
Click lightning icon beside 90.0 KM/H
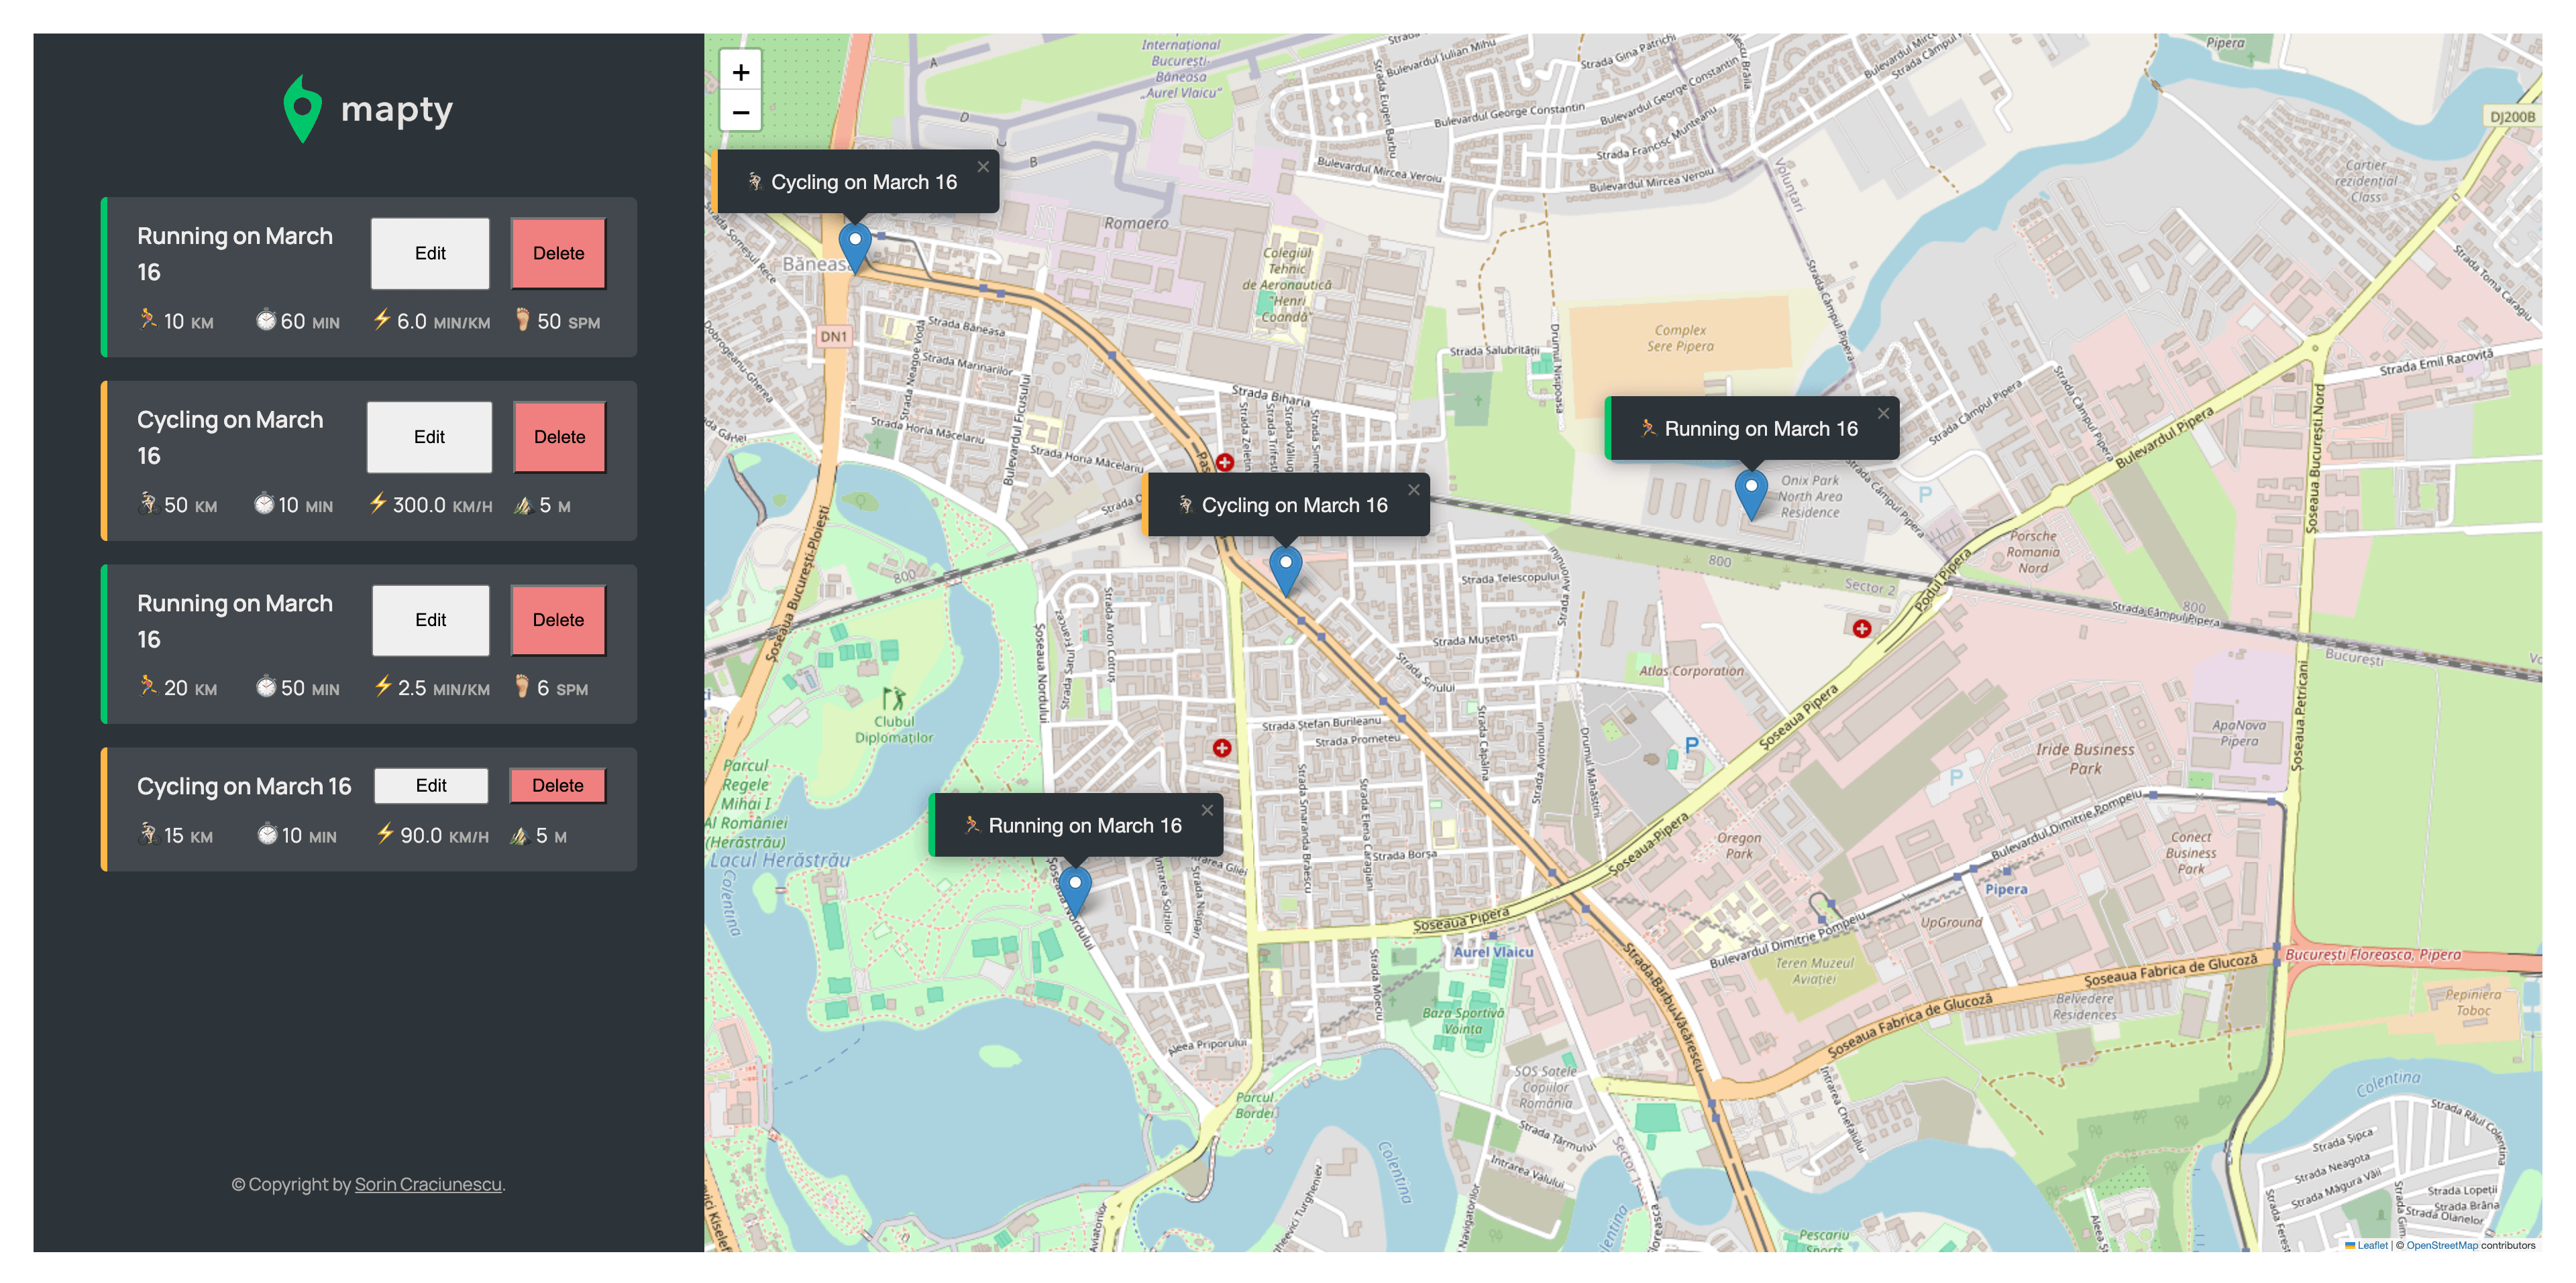click(384, 835)
